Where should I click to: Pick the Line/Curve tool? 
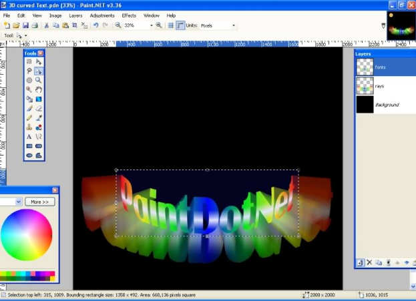coord(39,137)
